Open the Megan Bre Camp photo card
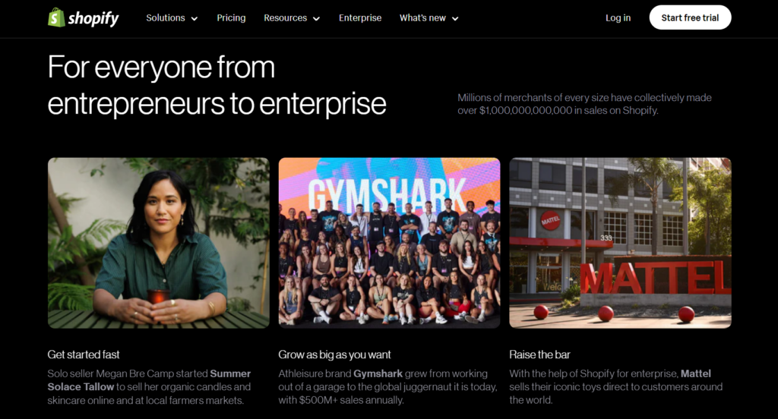This screenshot has height=419, width=778. tap(159, 243)
